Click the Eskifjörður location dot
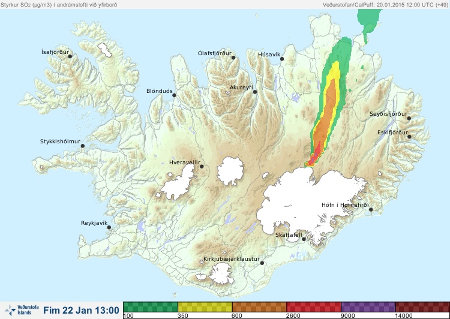The width and height of the screenshot is (450, 319). point(409,137)
